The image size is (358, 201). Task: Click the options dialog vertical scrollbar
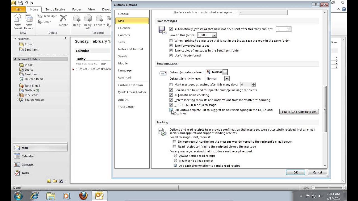click(325, 109)
